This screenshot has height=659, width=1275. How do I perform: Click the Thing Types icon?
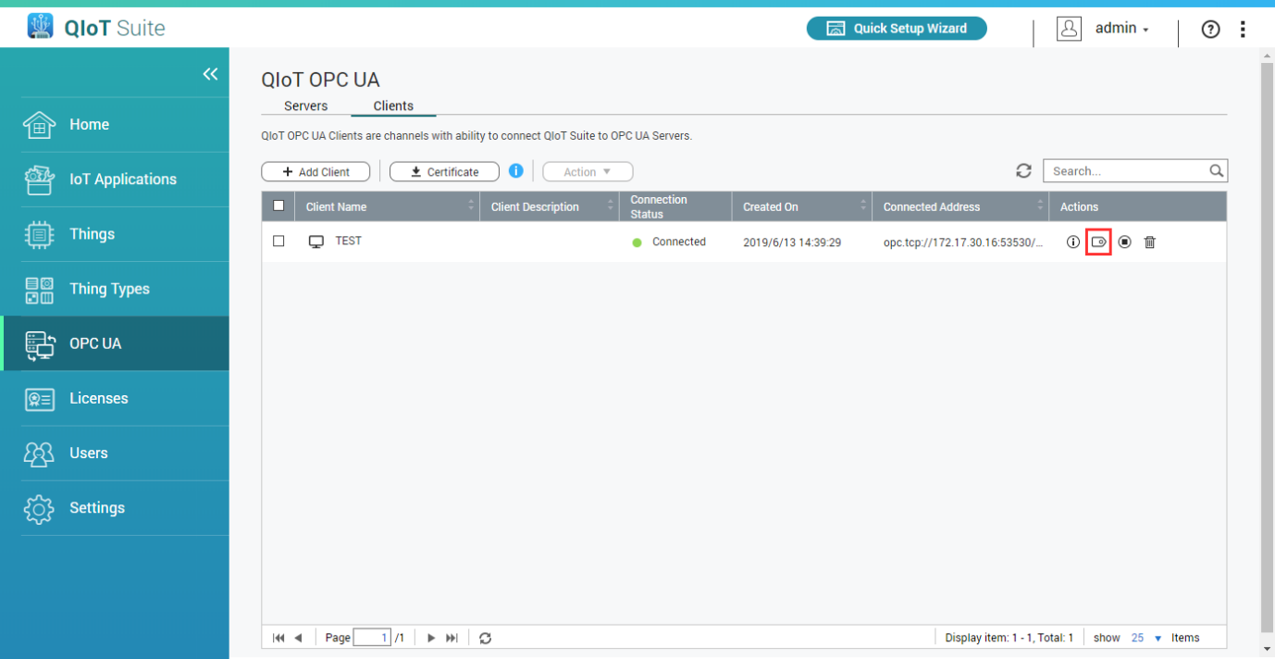click(x=39, y=290)
